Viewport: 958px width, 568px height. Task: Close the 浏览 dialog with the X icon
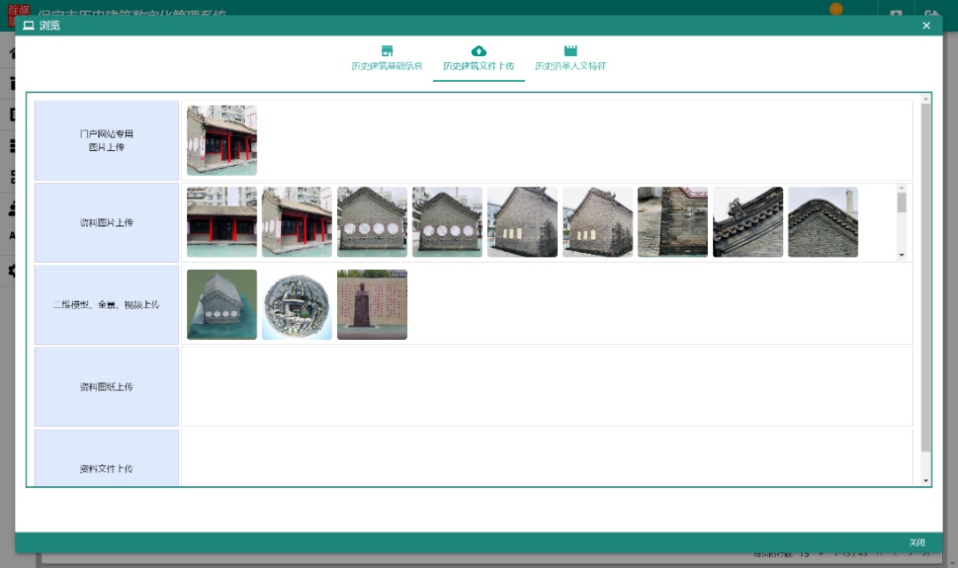[926, 26]
